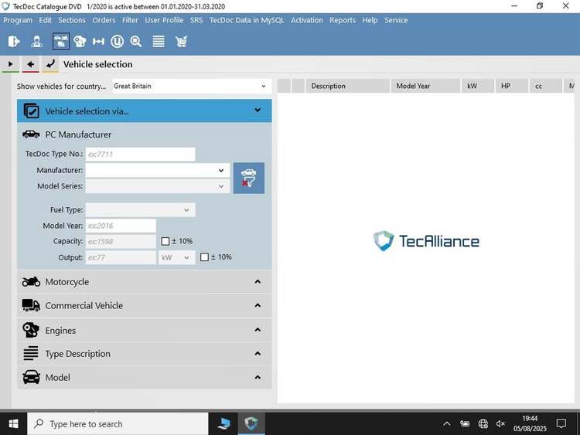
Task: Open the Sections menu
Action: [x=72, y=20]
